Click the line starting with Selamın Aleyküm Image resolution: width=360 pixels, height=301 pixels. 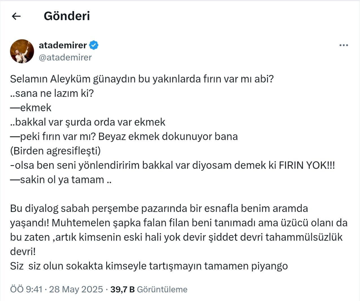click(142, 79)
